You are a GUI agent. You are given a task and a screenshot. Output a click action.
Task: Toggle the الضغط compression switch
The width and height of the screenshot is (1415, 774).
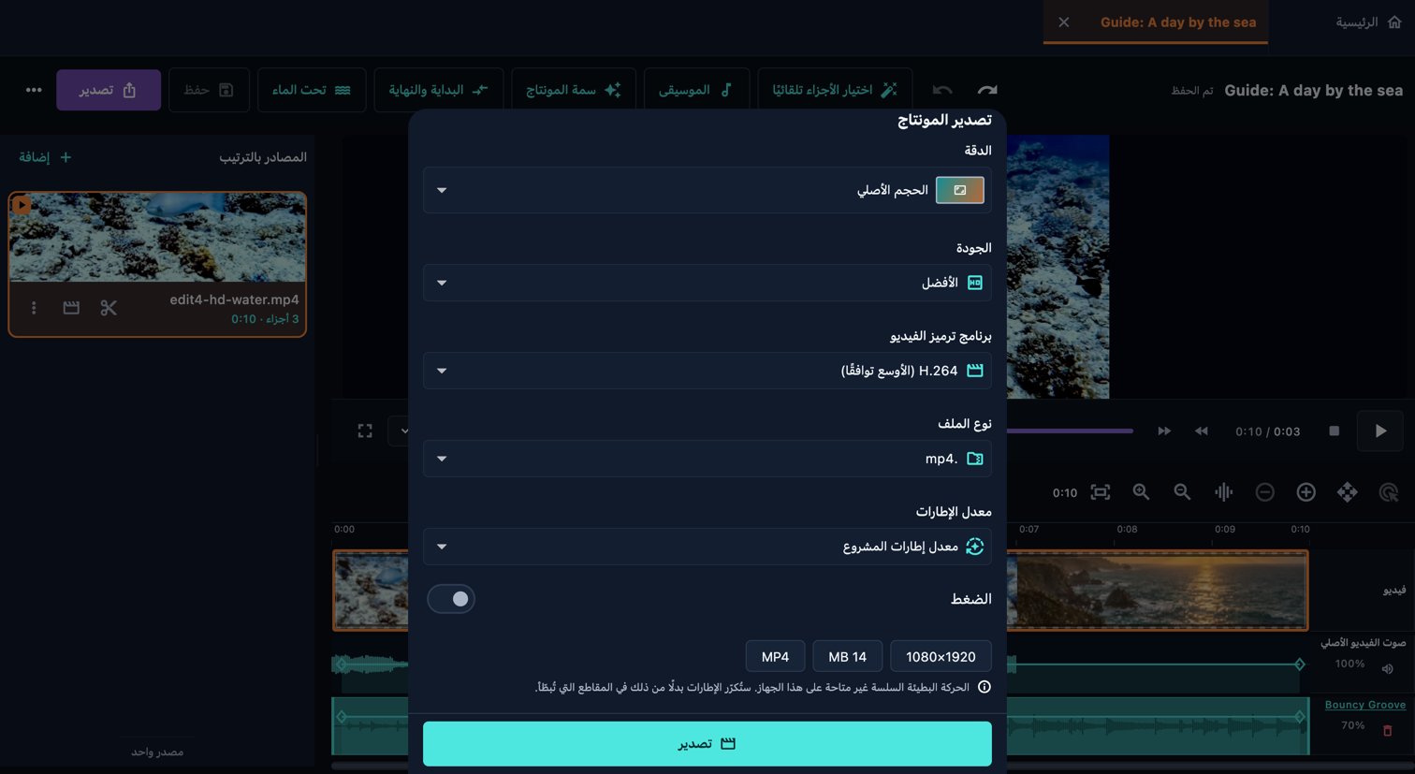click(x=451, y=599)
